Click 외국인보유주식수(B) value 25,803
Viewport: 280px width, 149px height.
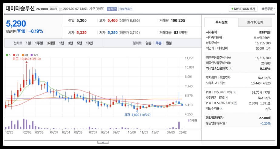265,63
